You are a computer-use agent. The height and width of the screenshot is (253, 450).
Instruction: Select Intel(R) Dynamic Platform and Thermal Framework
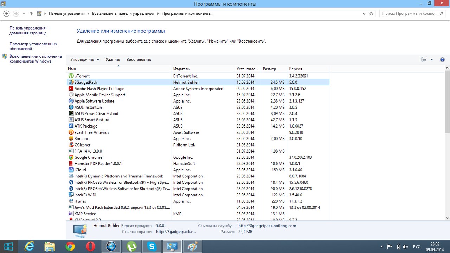pos(119,176)
